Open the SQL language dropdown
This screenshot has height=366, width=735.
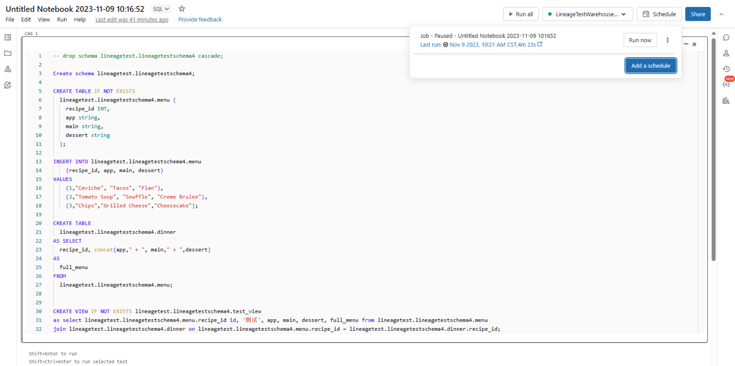coord(161,8)
